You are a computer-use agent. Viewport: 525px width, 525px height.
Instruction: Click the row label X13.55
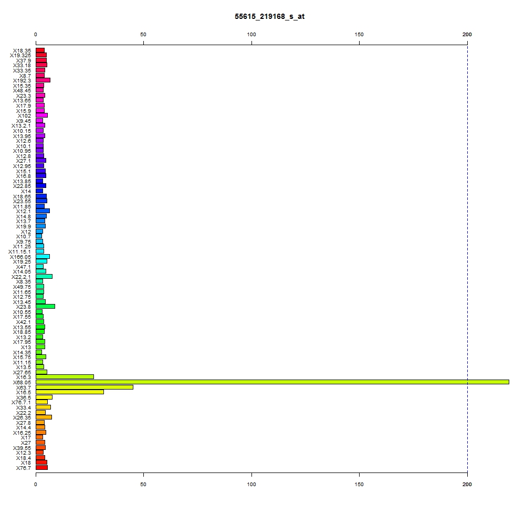[x=22, y=328]
